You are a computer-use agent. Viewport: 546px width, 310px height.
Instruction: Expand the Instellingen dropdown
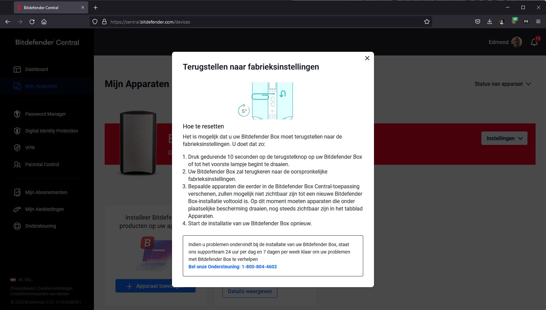click(x=504, y=138)
